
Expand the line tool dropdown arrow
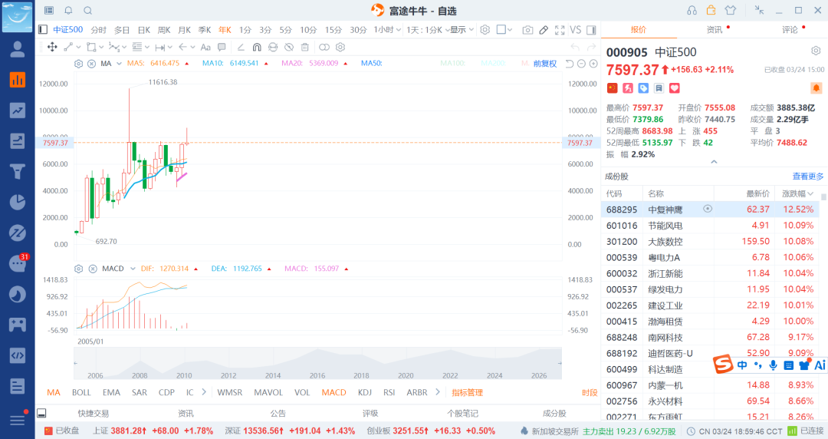click(x=79, y=47)
